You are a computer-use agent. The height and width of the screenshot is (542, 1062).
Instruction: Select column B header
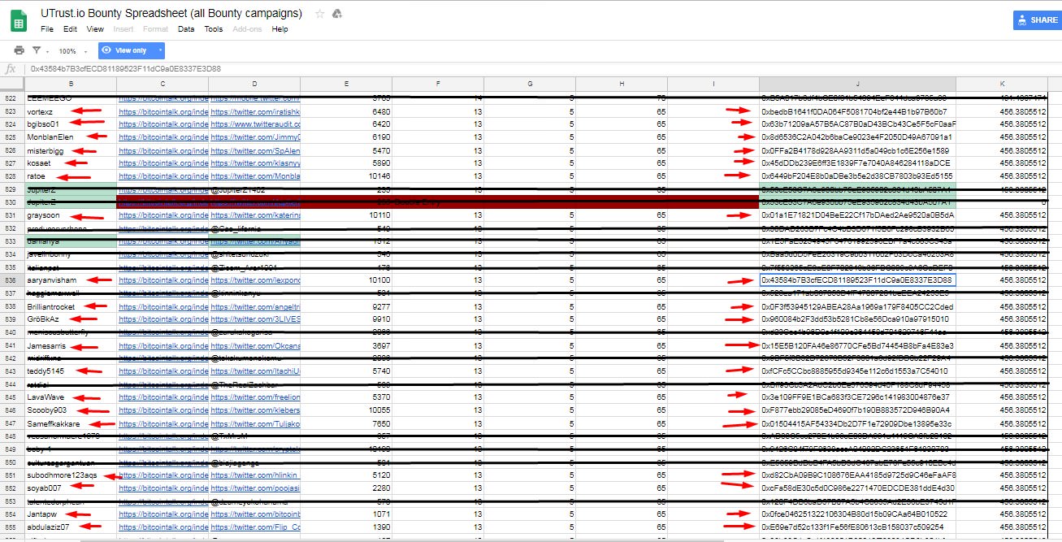71,84
